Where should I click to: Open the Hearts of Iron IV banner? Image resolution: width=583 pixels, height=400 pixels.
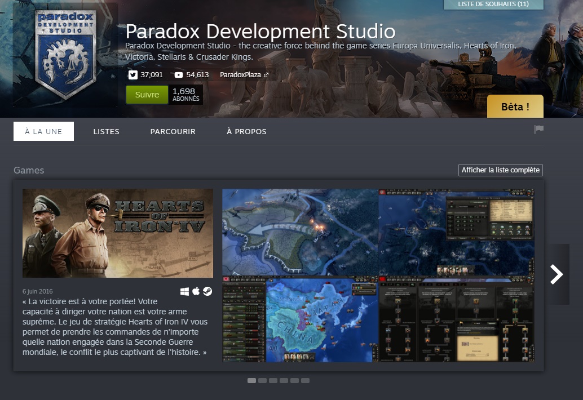click(x=118, y=233)
